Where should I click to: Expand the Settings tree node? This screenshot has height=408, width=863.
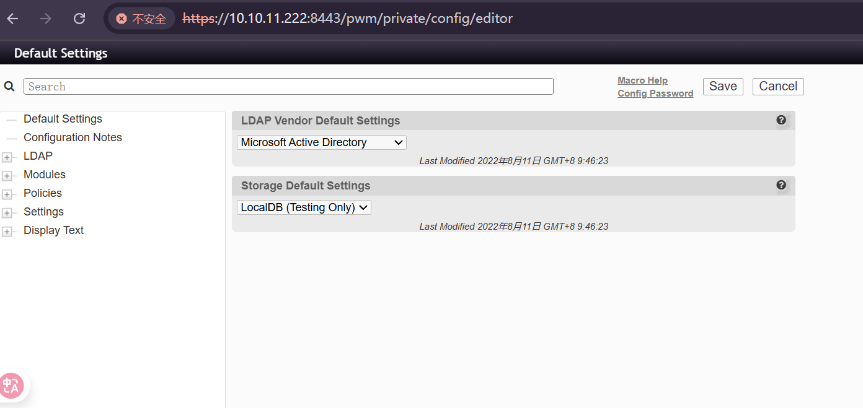[7, 213]
